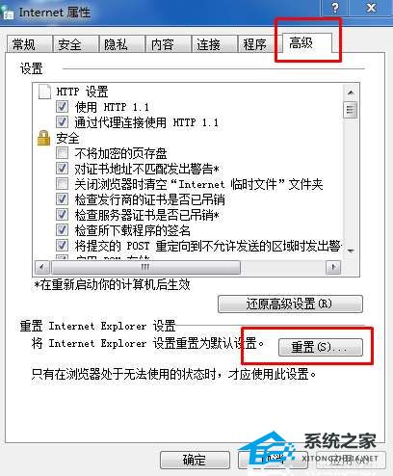The height and width of the screenshot is (476, 393).
Task: Click the Internet Properties title icon
Action: 8,13
